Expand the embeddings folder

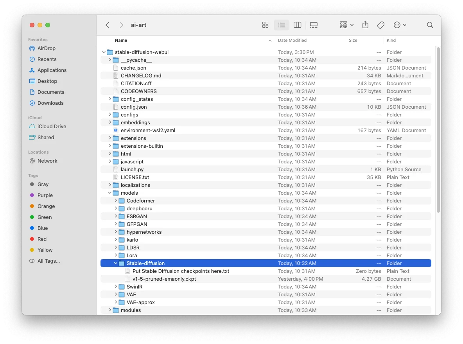point(110,122)
